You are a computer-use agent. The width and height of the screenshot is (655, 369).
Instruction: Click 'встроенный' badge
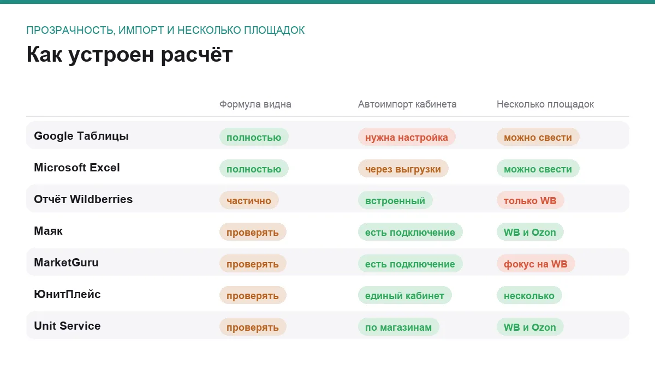[x=395, y=200]
